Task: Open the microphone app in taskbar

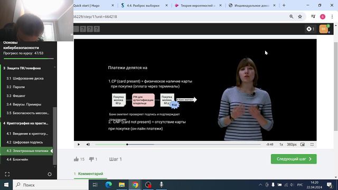Action: [162, 185]
